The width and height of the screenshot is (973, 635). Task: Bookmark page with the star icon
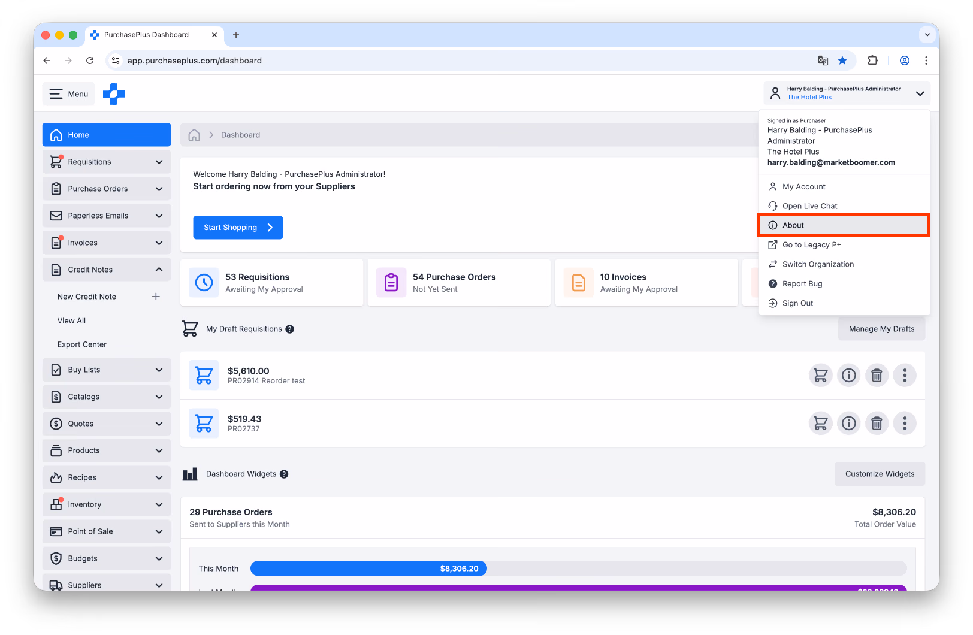(x=842, y=61)
